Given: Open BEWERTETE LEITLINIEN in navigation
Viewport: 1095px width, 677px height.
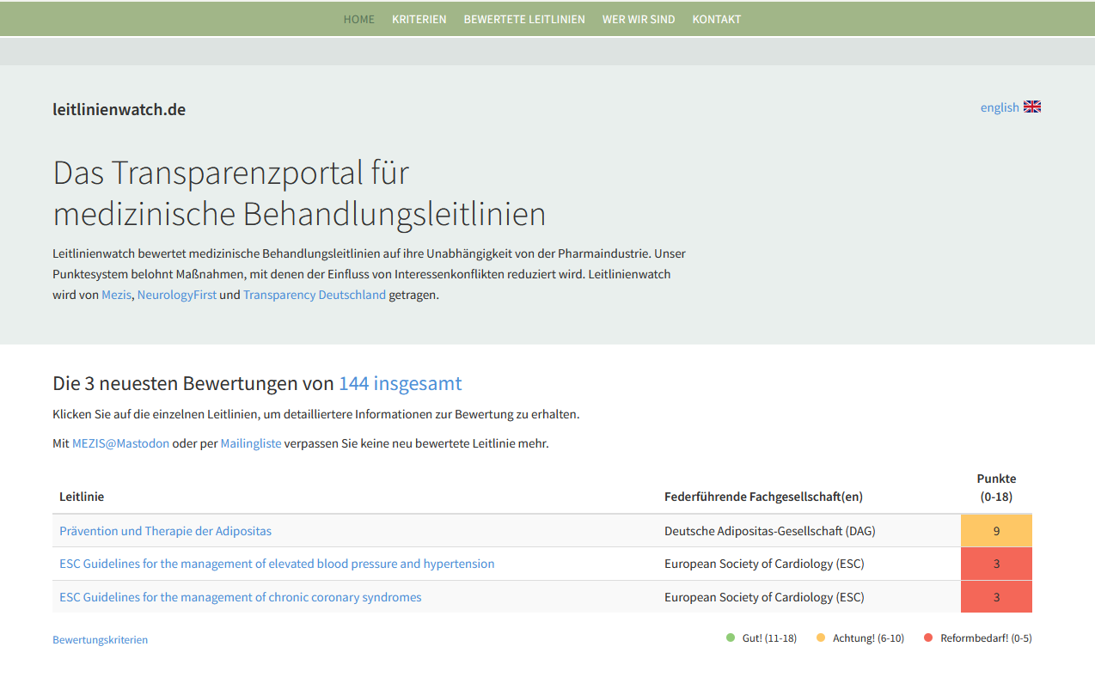Looking at the screenshot, I should click(523, 19).
